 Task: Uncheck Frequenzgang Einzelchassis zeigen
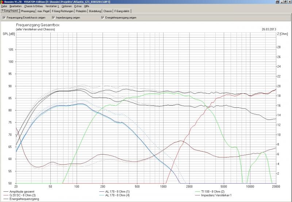(4, 18)
